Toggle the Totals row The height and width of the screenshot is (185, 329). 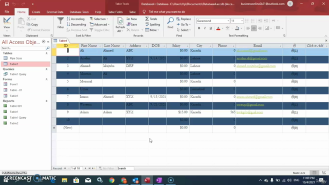(151, 19)
